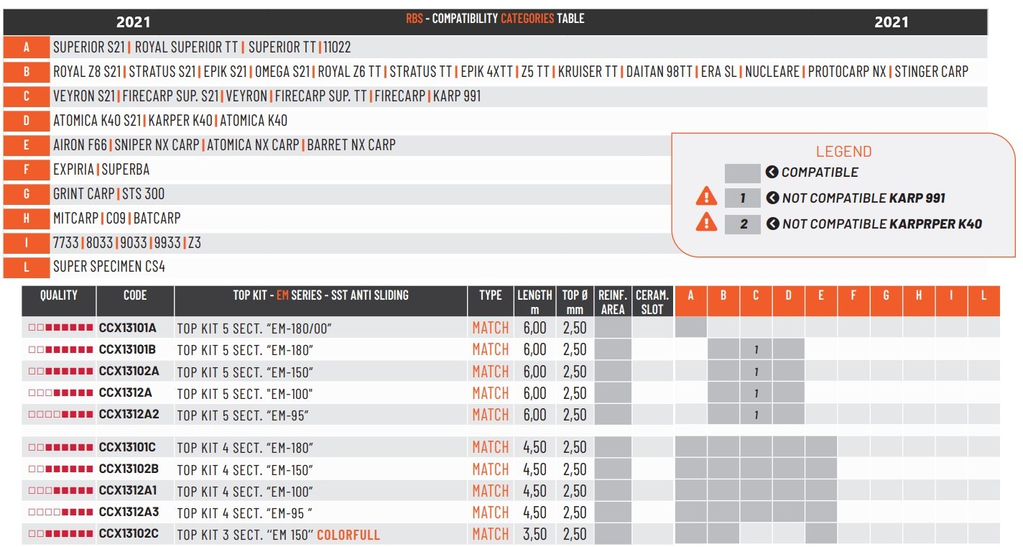Click the orange category label H beside MITCARP
The height and width of the screenshot is (547, 1023).
coord(27,219)
